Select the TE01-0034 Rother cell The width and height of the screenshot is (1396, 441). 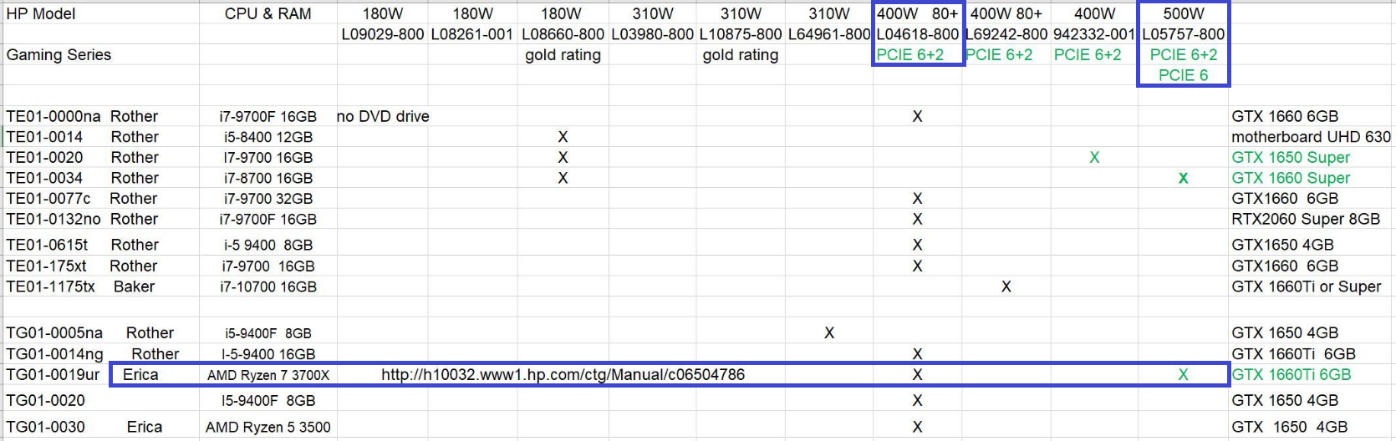[x=82, y=178]
